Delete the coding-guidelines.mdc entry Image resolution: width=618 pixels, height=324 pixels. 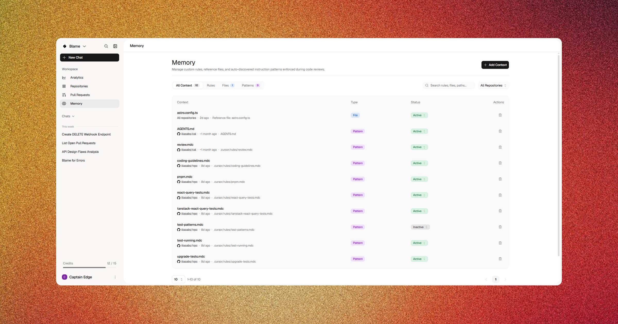(x=500, y=163)
